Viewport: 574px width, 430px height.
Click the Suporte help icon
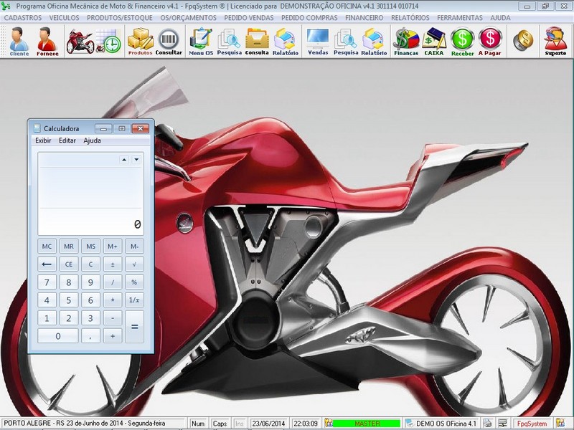click(x=556, y=41)
